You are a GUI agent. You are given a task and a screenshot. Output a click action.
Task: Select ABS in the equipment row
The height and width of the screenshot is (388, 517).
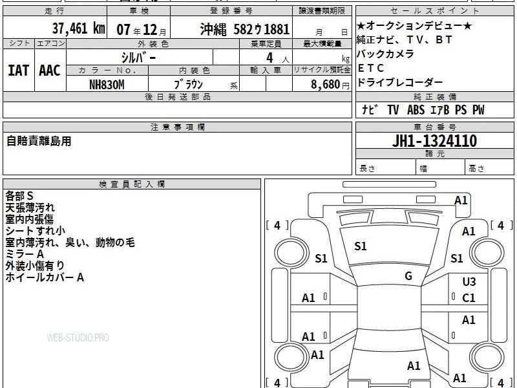[x=416, y=110]
